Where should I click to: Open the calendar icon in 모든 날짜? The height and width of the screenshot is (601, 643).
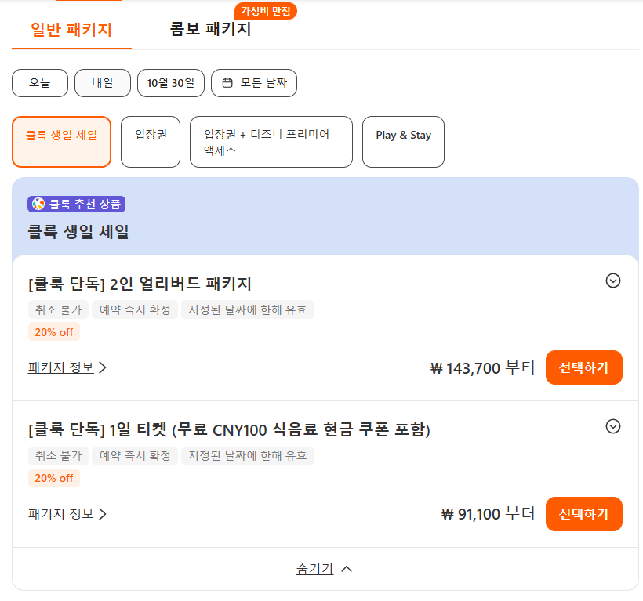[227, 83]
